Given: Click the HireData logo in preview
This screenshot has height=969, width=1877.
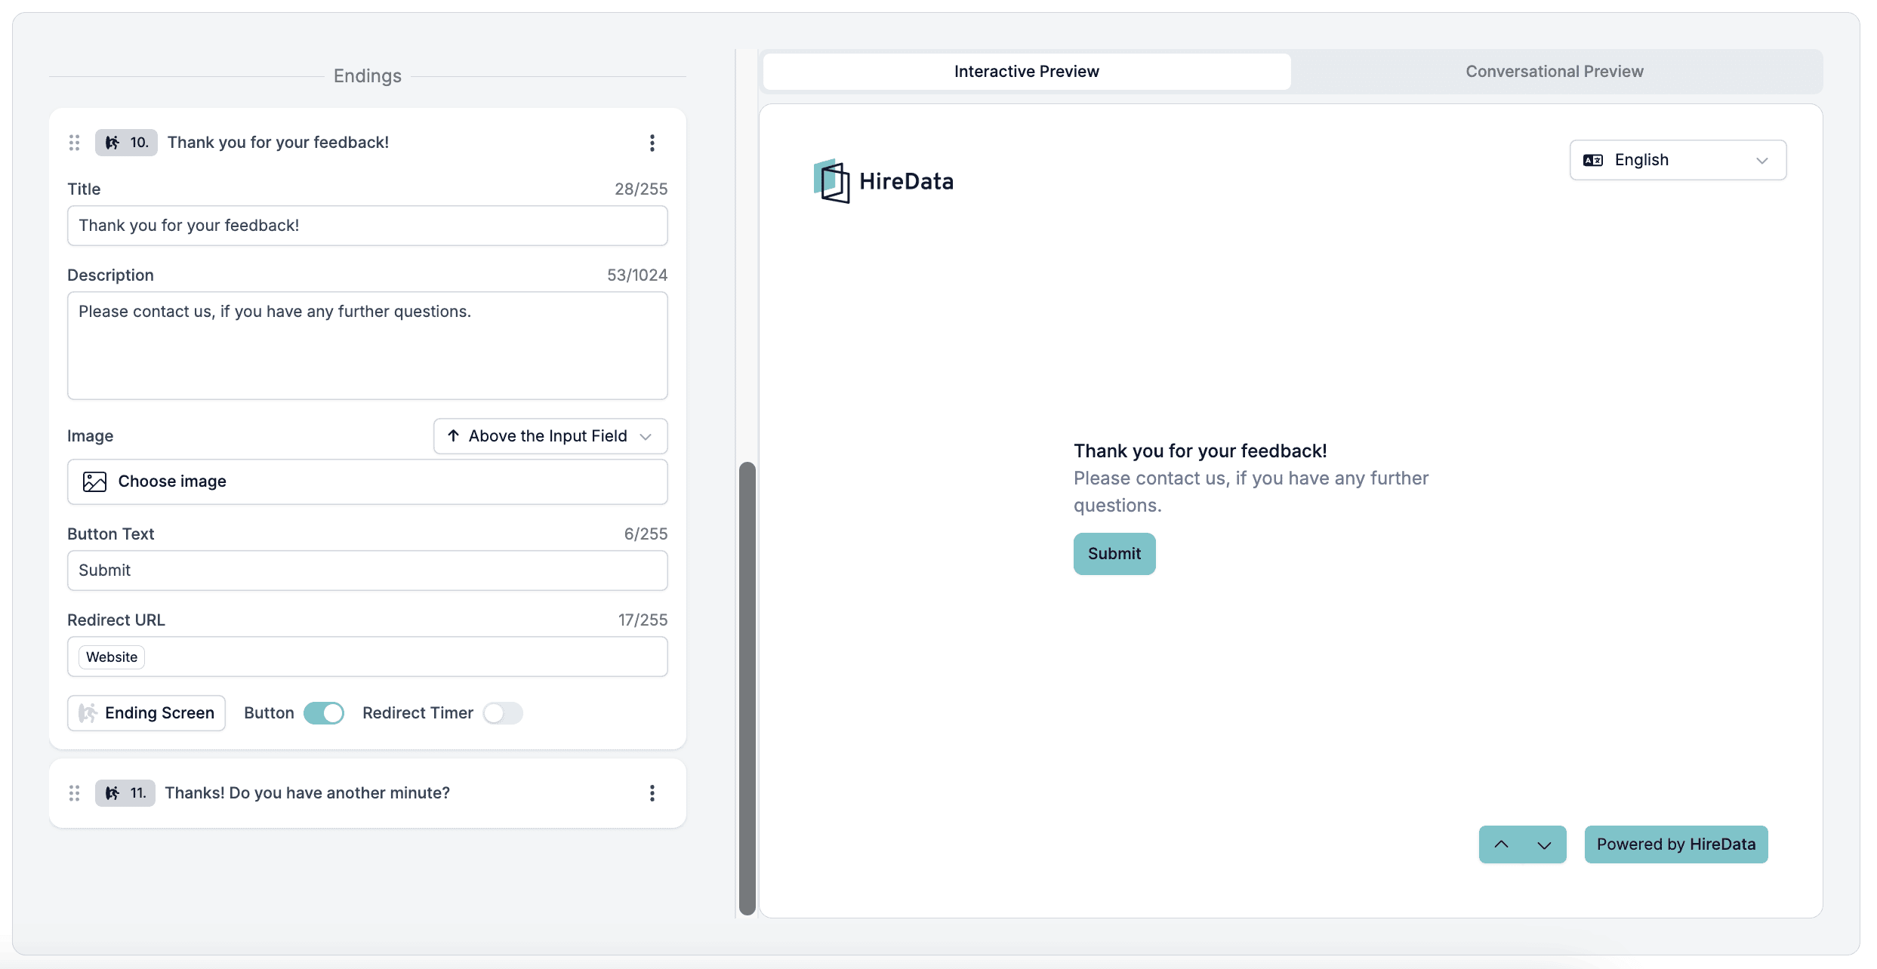Looking at the screenshot, I should click(883, 181).
